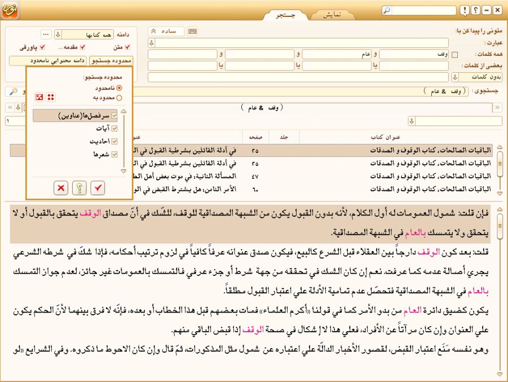Select the محدود به radio option
508x382 pixels.
(119, 98)
